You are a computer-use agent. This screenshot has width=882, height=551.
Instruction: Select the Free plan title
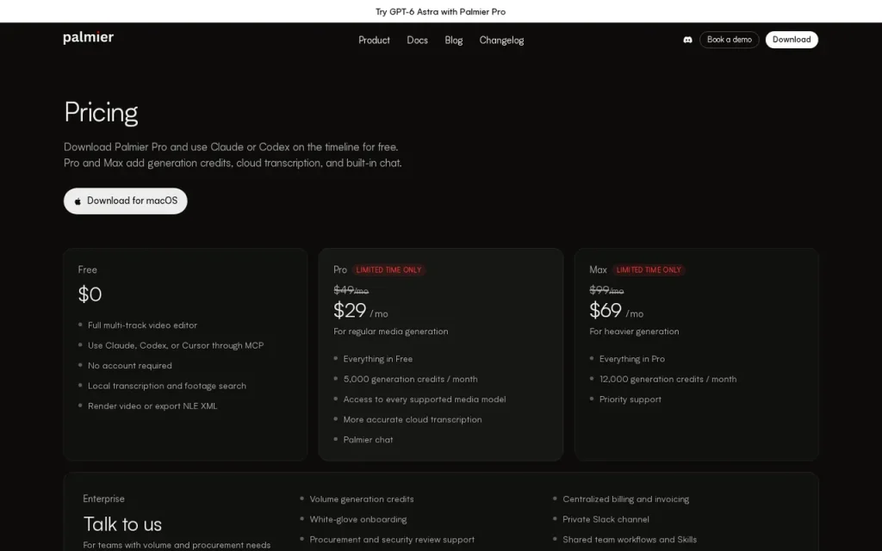coord(87,269)
